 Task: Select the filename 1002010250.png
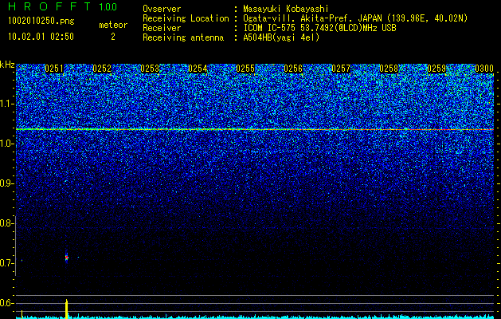coord(41,22)
